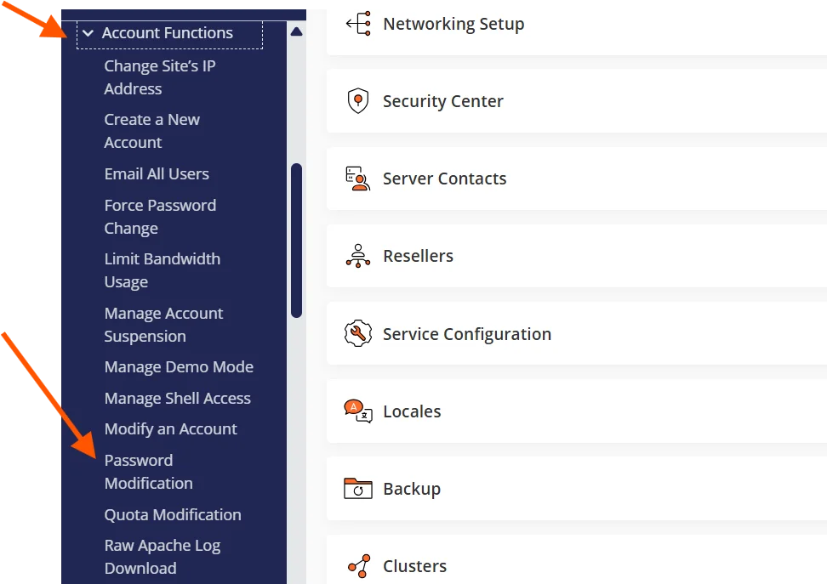Screen dimensions: 827x584
Task: Click the Server Contacts icon
Action: [358, 179]
